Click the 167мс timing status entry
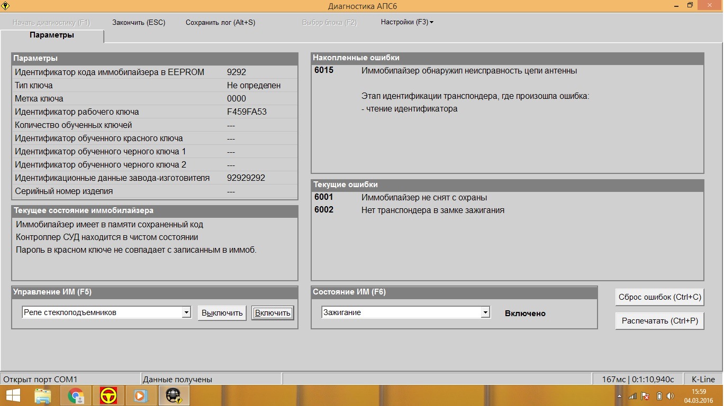 coord(638,379)
